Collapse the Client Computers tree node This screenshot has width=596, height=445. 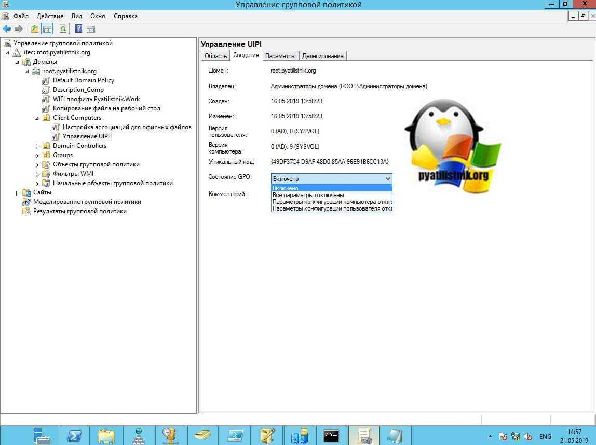[37, 118]
